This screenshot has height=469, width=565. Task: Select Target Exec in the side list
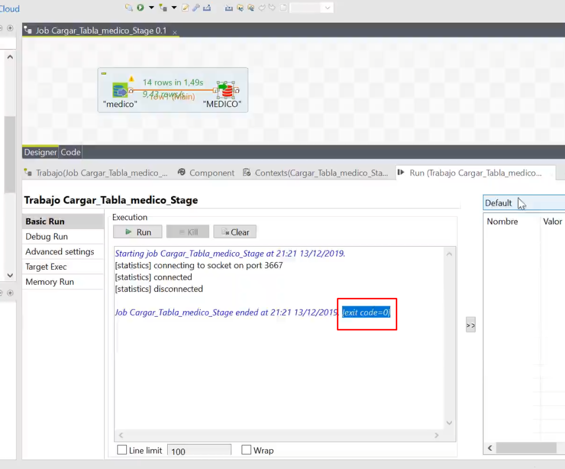coord(63,267)
